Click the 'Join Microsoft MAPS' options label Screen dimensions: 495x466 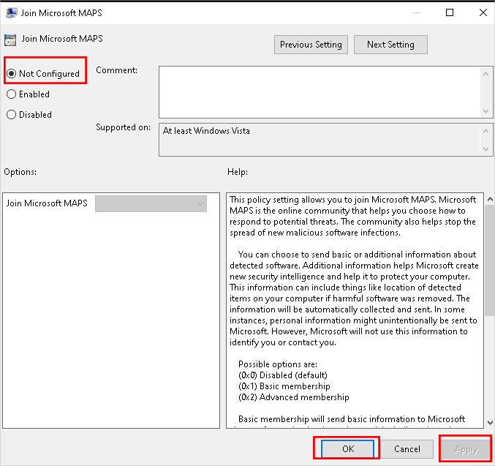[47, 203]
